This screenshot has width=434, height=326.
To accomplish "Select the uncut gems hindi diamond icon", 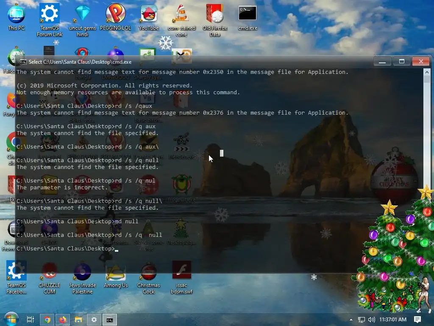I will pos(83,20).
